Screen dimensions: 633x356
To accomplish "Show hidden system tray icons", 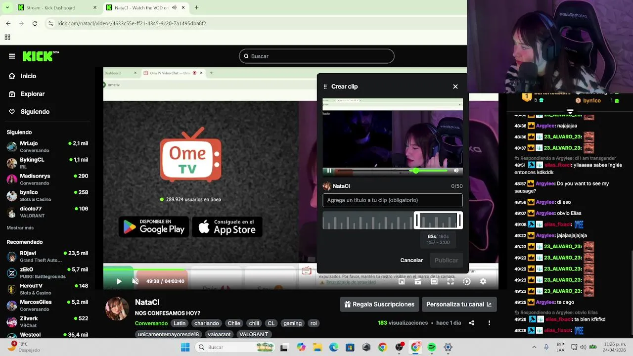I will tap(534, 348).
